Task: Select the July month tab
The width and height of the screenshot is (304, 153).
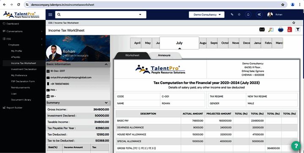Action: [179, 43]
